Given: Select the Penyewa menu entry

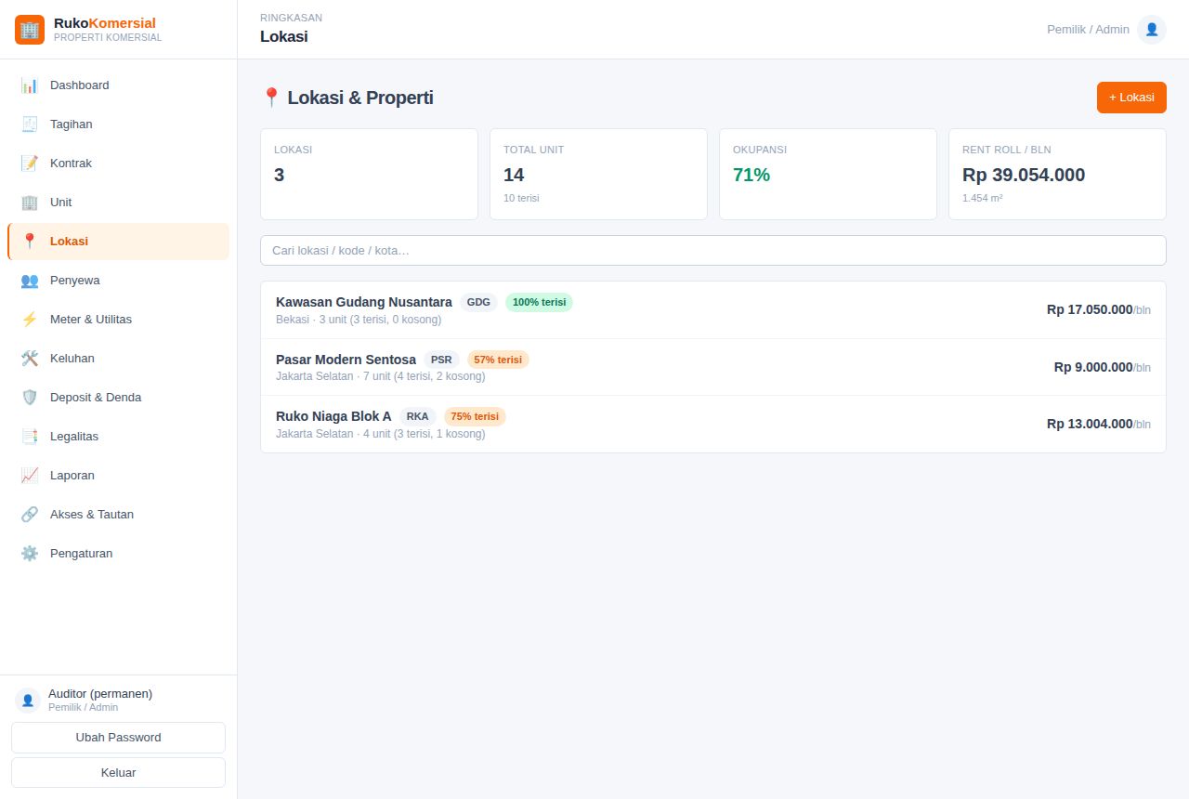Looking at the screenshot, I should tap(118, 281).
